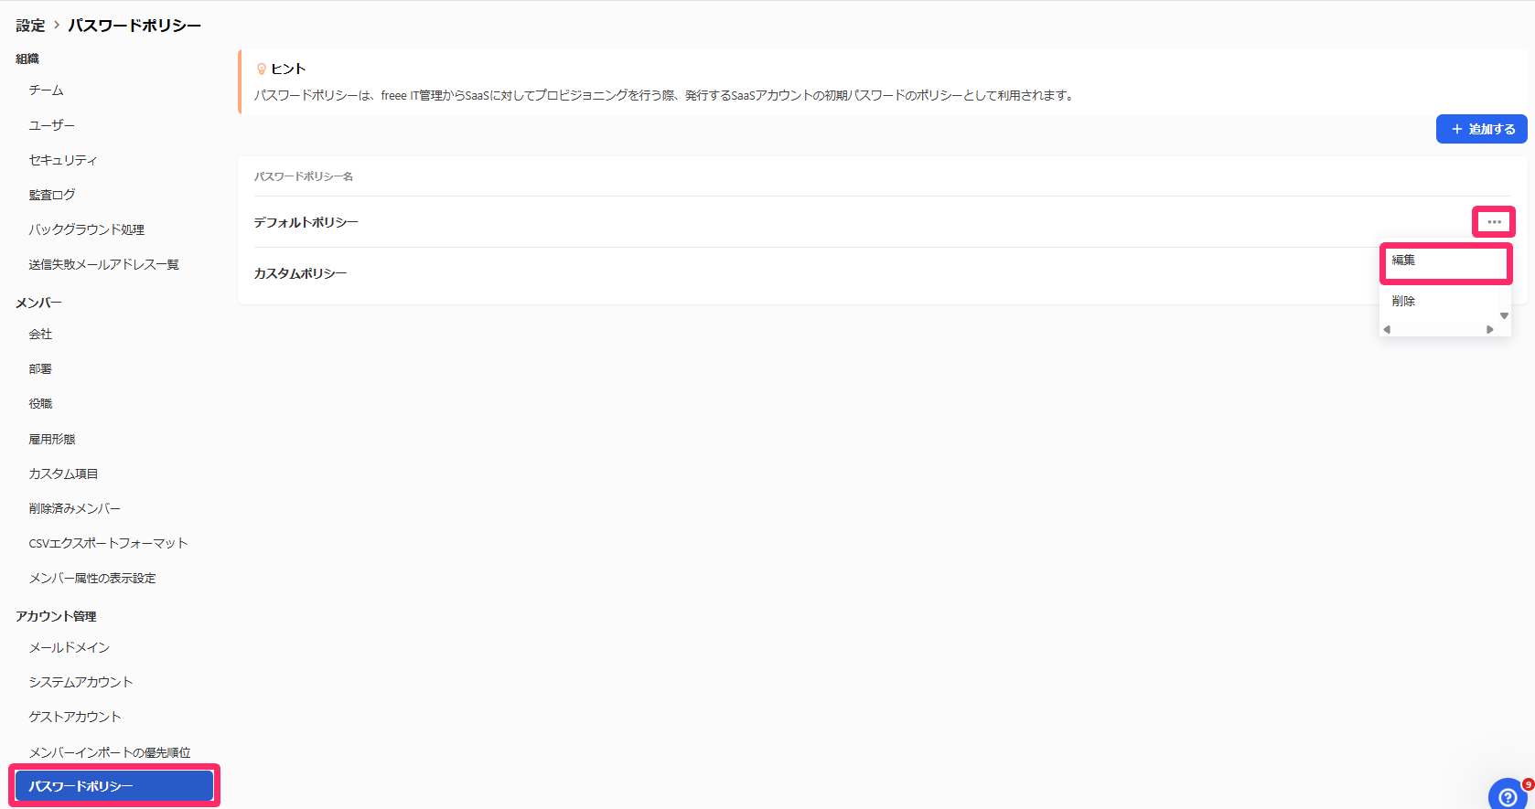Open 部署 settings

click(40, 369)
